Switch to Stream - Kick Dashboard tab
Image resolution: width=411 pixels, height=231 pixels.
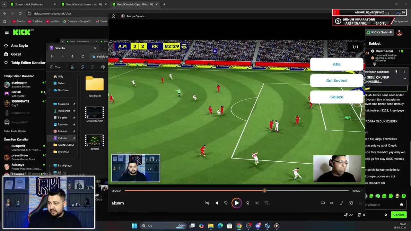(32, 4)
